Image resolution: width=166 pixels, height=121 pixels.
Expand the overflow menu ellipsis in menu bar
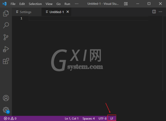pos(77,4)
